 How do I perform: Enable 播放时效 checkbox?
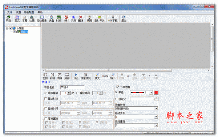pyautogui.click(x=45, y=99)
